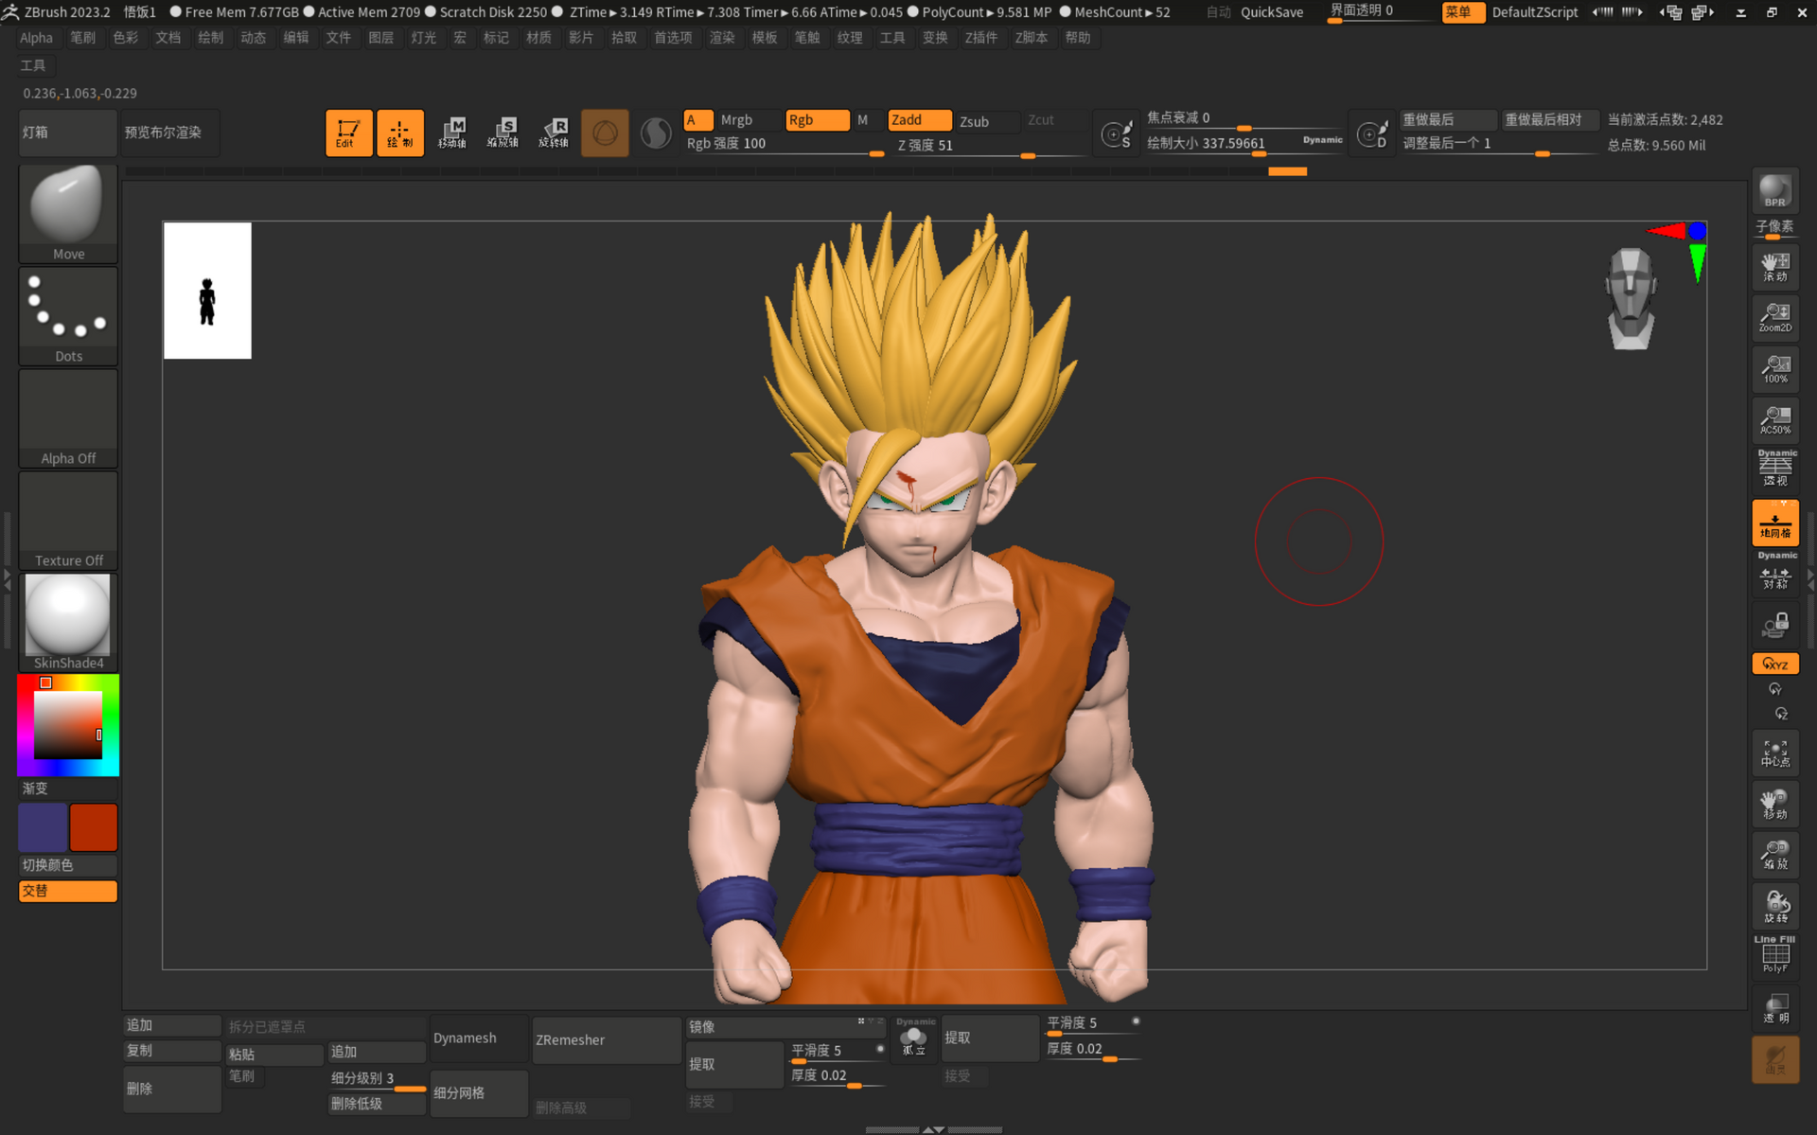
Task: Click the 删除低级 button
Action: click(x=376, y=1104)
